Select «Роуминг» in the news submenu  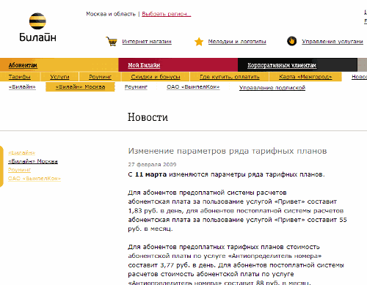(x=136, y=87)
